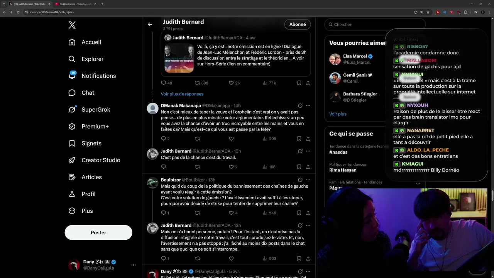This screenshot has height=278, width=494.
Task: Bookmark DManak Makanapa's post with 205 views
Action: click(x=299, y=139)
